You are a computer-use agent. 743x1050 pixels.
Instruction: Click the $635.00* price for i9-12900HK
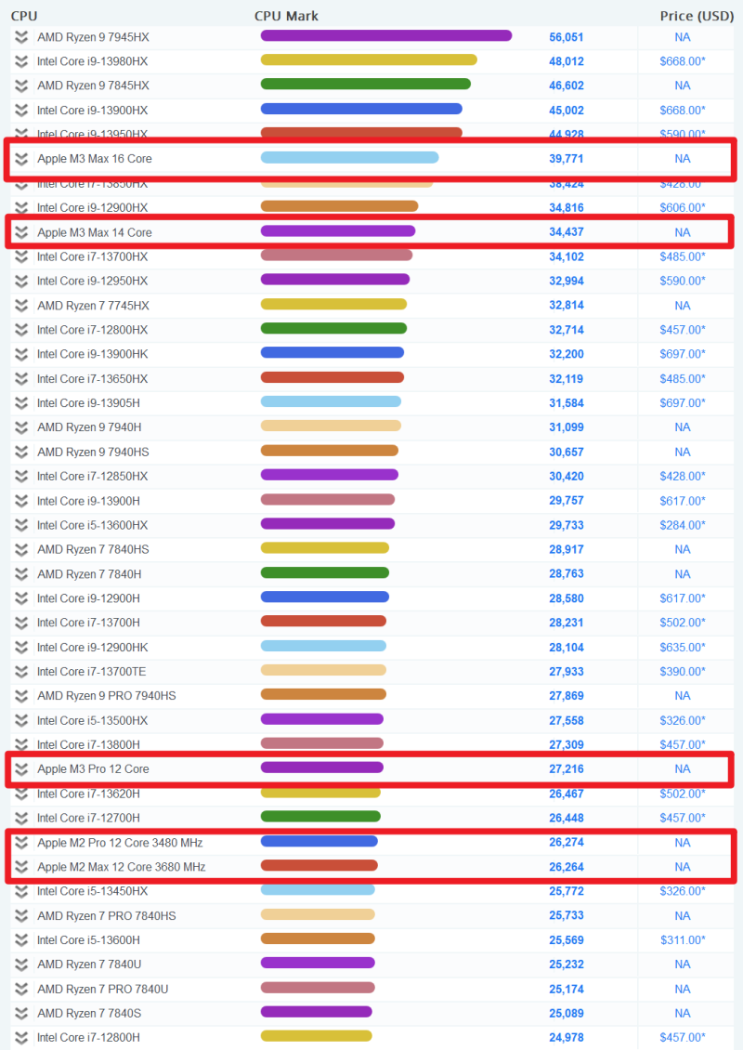tap(682, 648)
